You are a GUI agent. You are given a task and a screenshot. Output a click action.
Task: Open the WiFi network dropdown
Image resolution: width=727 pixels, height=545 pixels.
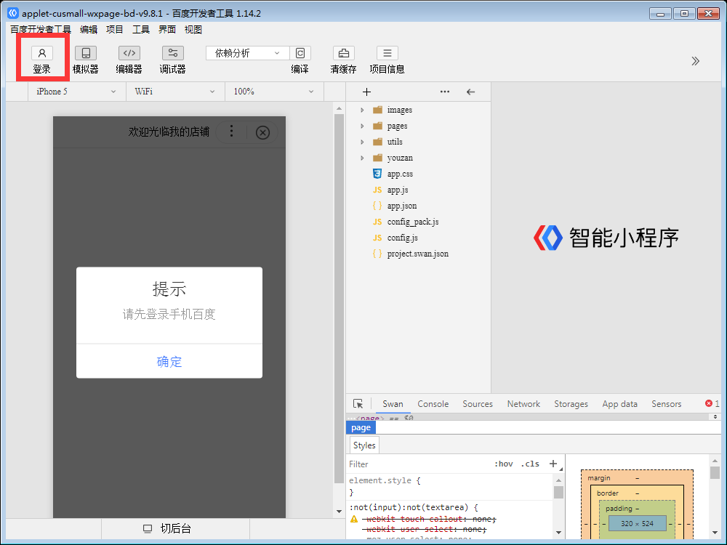[x=174, y=92]
